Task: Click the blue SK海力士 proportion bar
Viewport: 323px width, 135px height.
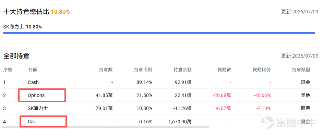Action: click(x=159, y=33)
